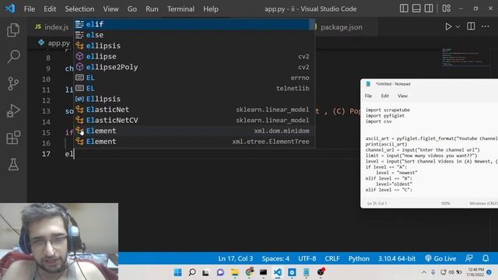Open the Customize Layout control
This screenshot has width=498, height=280.
click(x=446, y=9)
